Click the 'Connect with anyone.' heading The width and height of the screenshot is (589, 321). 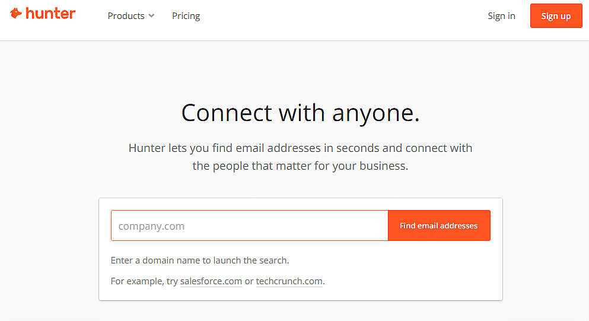pyautogui.click(x=300, y=113)
